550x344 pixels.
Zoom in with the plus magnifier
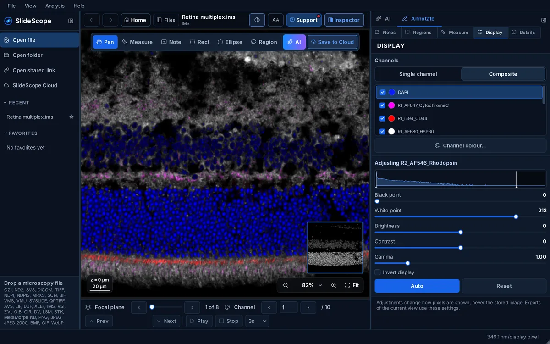coord(334,285)
